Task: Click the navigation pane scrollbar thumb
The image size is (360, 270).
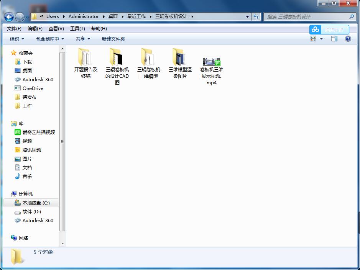Action: (x=62, y=142)
